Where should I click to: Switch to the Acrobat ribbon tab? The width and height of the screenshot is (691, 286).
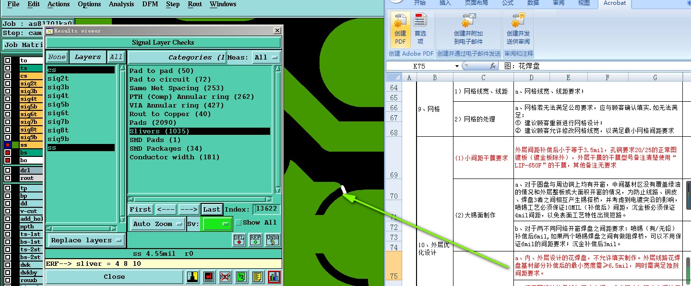coord(615,3)
